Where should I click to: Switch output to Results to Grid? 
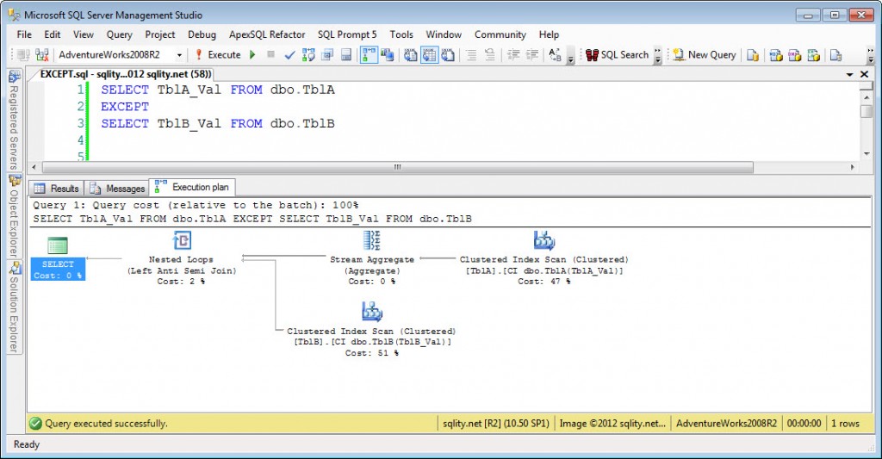(429, 54)
